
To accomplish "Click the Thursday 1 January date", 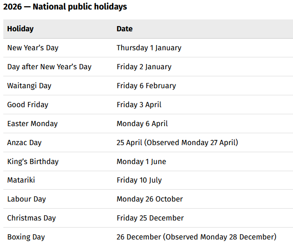I will [x=149, y=48].
